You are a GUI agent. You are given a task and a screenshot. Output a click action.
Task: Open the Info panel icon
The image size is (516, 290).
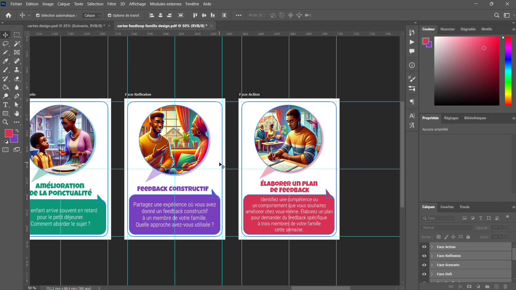[x=412, y=65]
